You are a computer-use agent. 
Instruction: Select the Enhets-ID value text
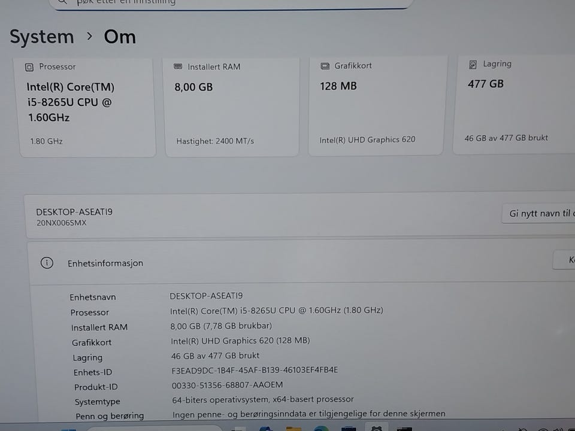255,370
